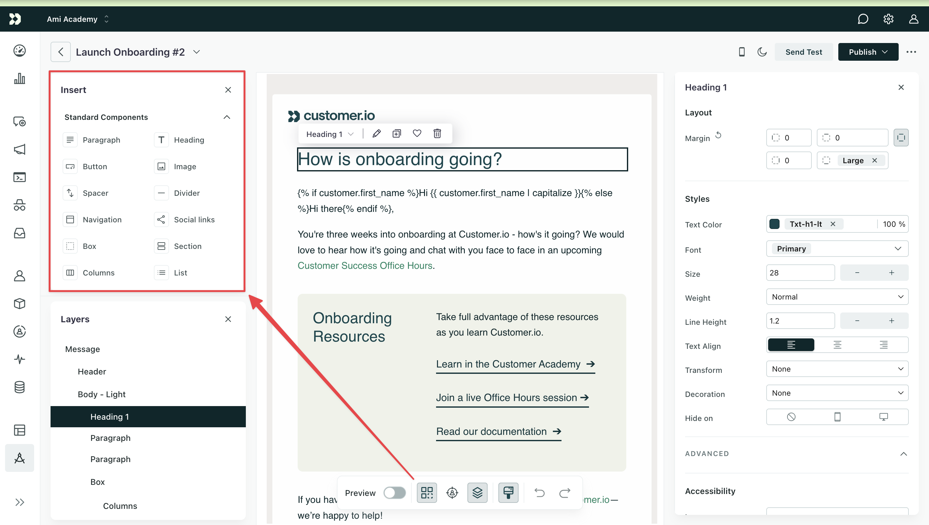Increase font size with plus button
The image size is (929, 525).
pos(891,273)
